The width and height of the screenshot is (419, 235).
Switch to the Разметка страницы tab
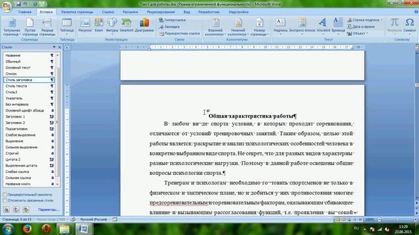(77, 12)
